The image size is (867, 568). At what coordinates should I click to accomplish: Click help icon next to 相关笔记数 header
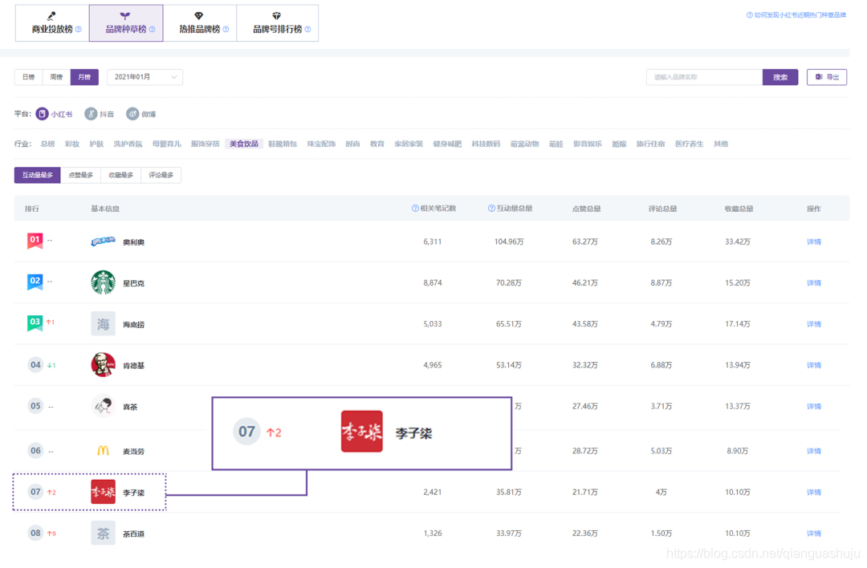[x=415, y=209]
